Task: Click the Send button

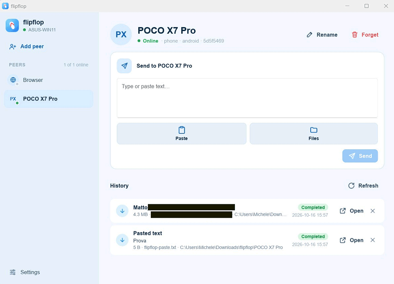Action: [360, 156]
